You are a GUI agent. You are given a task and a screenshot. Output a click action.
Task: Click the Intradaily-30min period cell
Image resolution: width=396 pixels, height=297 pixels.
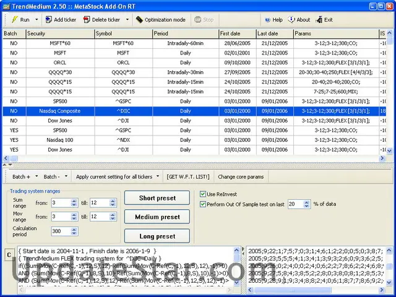[x=186, y=72]
